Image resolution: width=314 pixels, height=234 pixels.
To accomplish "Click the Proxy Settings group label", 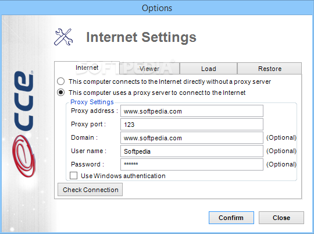I will (x=92, y=102).
